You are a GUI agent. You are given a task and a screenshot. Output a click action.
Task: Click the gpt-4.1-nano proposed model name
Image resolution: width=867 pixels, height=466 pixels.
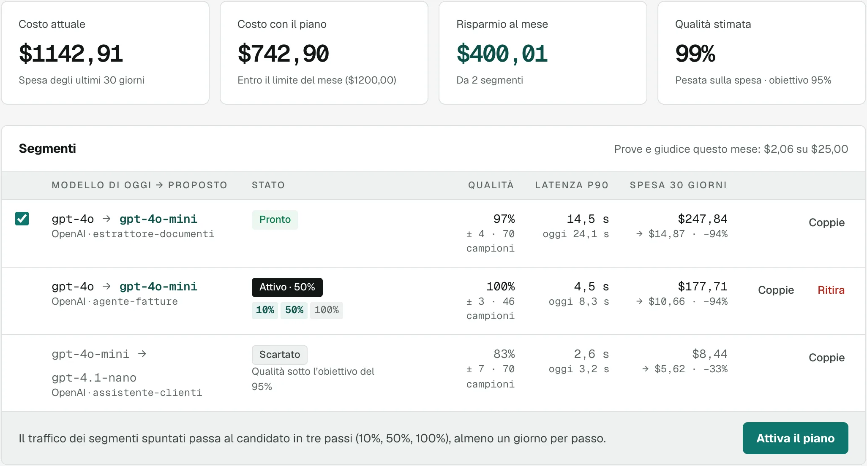pos(94,378)
